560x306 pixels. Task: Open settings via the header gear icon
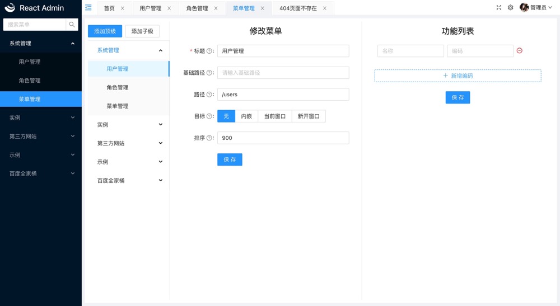click(510, 7)
